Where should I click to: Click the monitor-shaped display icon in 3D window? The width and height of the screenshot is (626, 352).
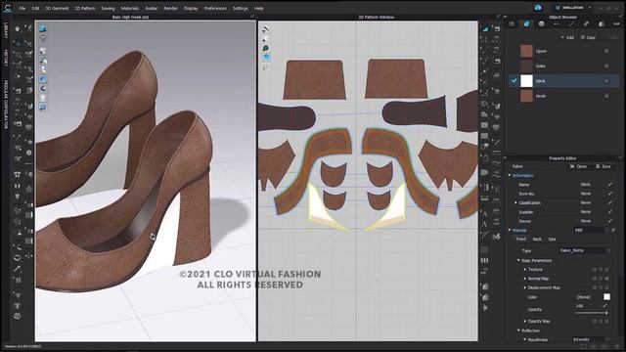pyautogui.click(x=43, y=28)
